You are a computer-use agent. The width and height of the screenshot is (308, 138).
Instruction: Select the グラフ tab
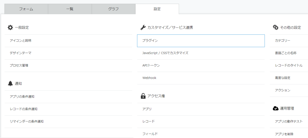click(x=113, y=9)
